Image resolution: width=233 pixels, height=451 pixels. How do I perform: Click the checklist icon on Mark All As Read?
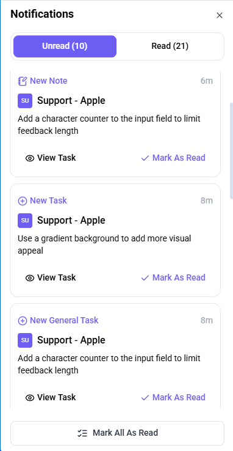[x=82, y=433]
